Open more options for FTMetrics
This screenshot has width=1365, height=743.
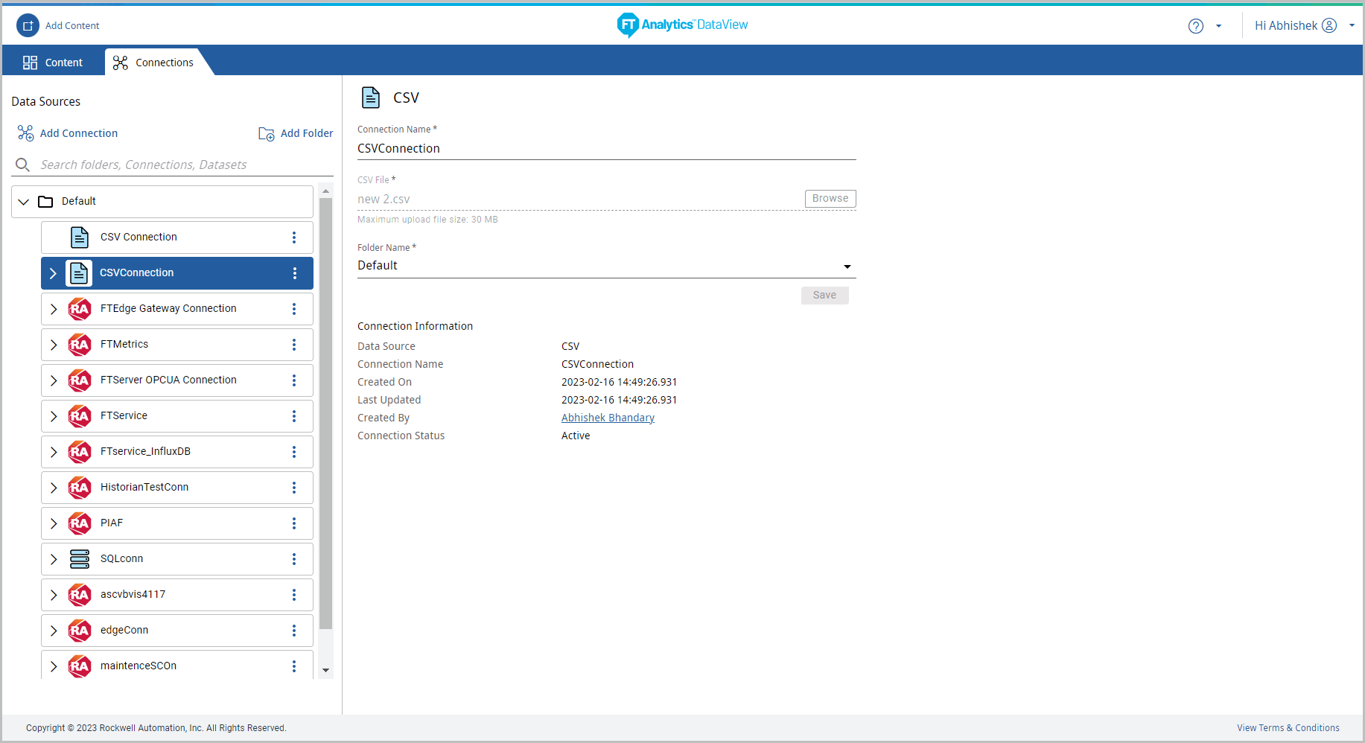click(294, 345)
